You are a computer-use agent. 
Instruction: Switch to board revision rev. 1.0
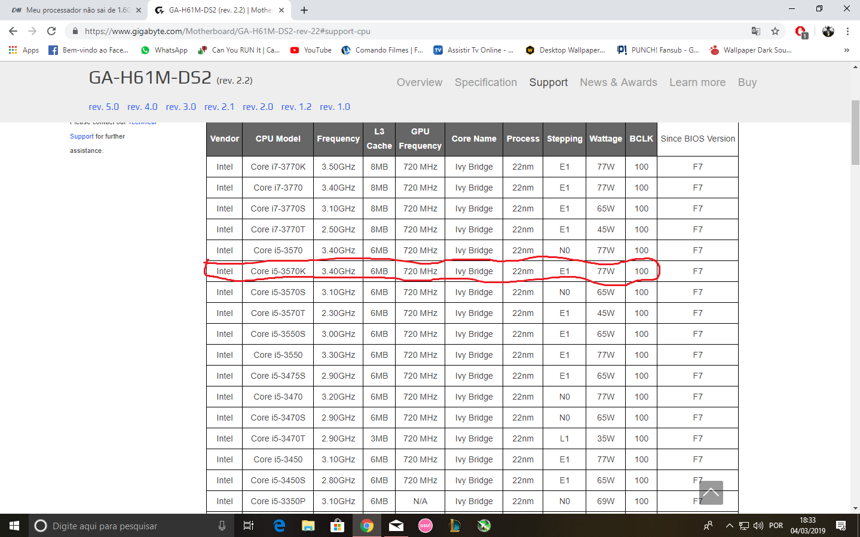coord(335,107)
